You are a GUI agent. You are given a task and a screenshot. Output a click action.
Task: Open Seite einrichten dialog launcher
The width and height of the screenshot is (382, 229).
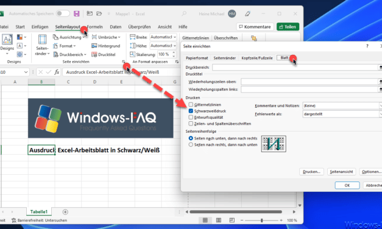(x=123, y=62)
